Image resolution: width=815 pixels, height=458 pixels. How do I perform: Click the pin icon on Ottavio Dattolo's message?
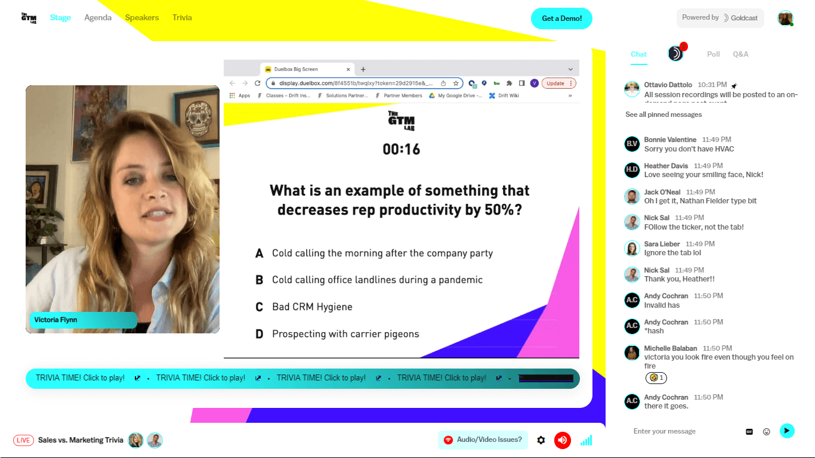click(734, 86)
